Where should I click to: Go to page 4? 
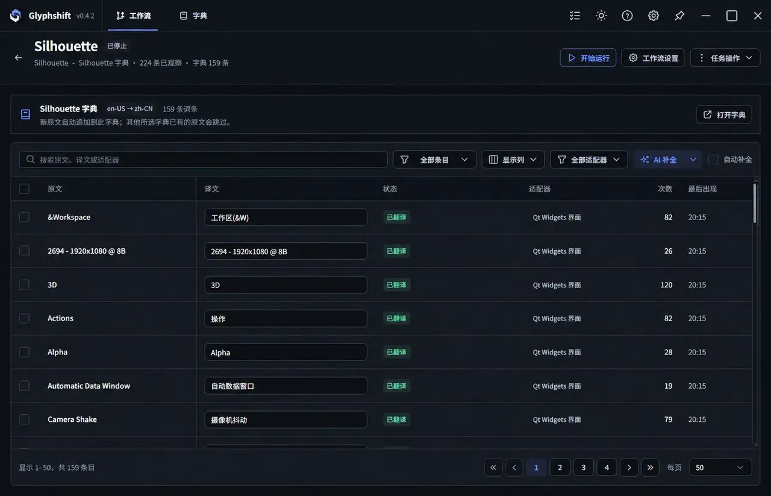(x=607, y=468)
